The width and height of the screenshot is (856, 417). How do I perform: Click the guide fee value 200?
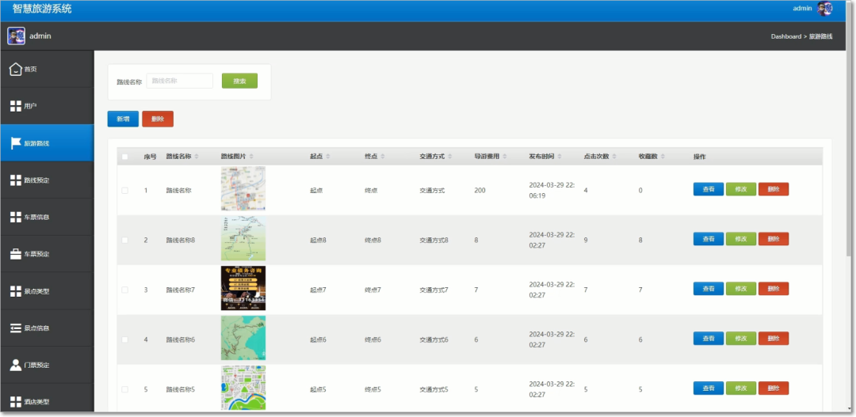(480, 190)
